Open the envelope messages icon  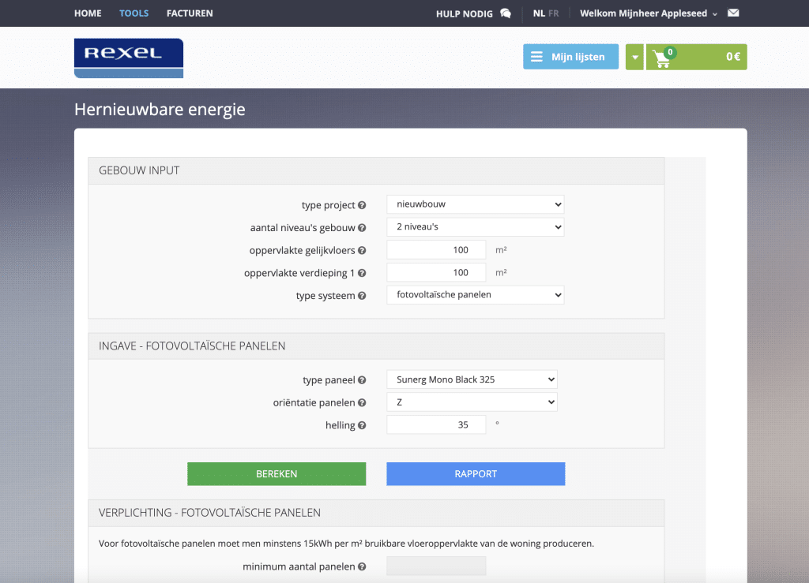[x=733, y=13]
